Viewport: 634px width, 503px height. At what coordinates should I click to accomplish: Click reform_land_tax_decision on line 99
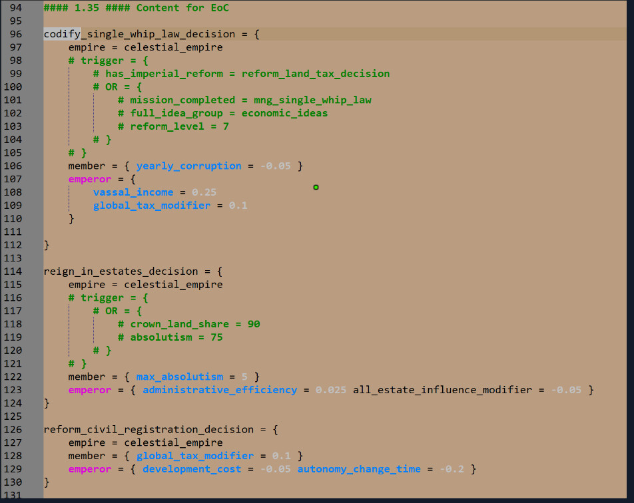pyautogui.click(x=316, y=74)
